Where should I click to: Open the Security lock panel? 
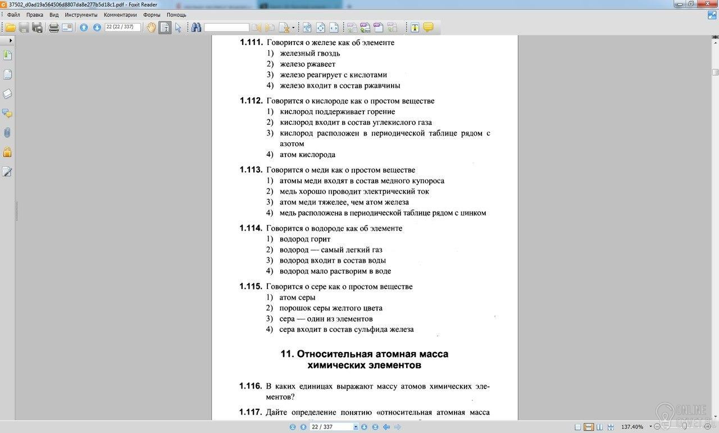pyautogui.click(x=7, y=152)
